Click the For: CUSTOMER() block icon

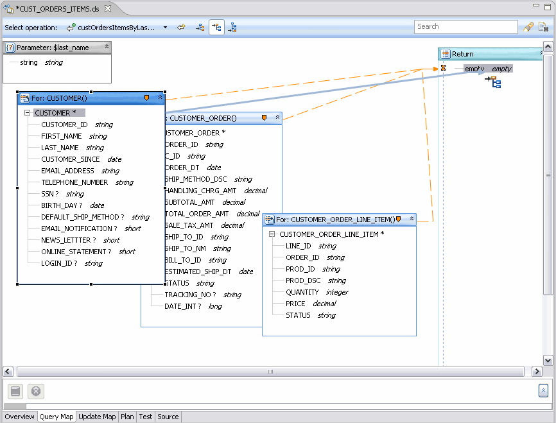tap(25, 98)
